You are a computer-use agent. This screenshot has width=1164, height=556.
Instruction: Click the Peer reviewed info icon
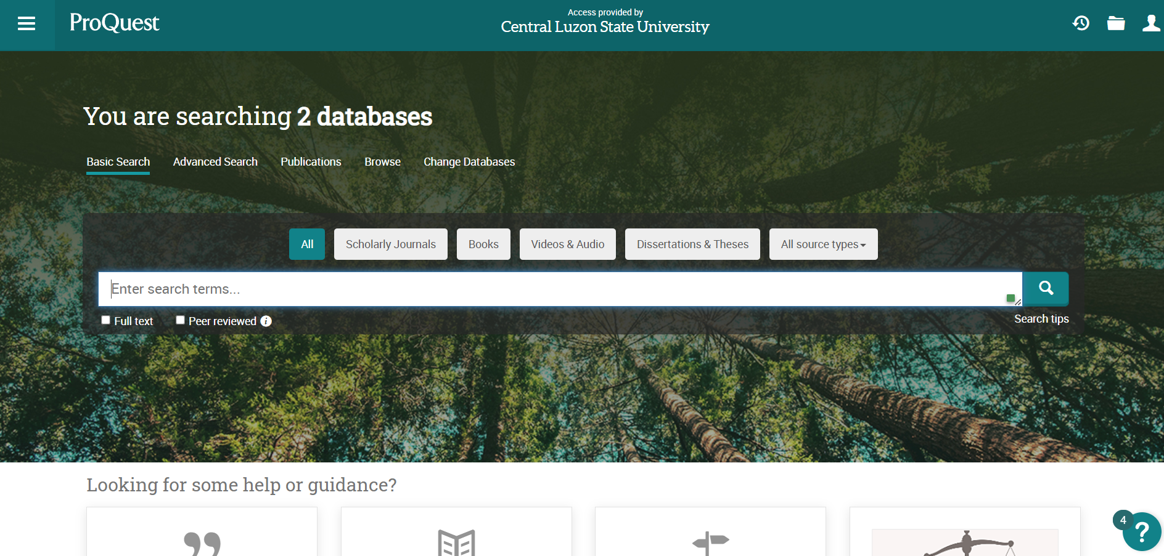[266, 321]
